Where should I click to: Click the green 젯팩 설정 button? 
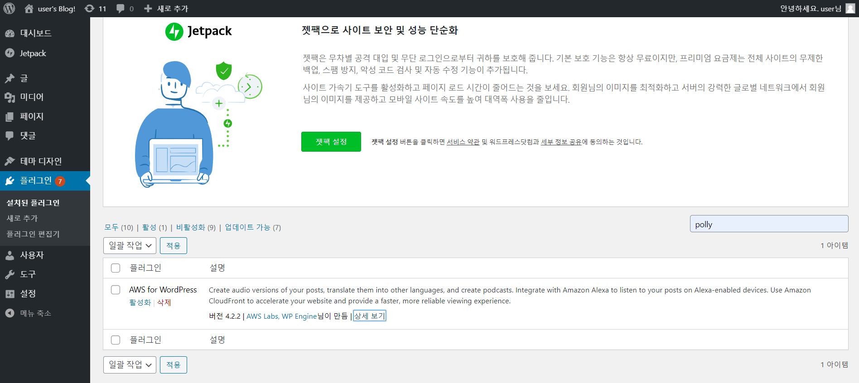[x=331, y=142]
